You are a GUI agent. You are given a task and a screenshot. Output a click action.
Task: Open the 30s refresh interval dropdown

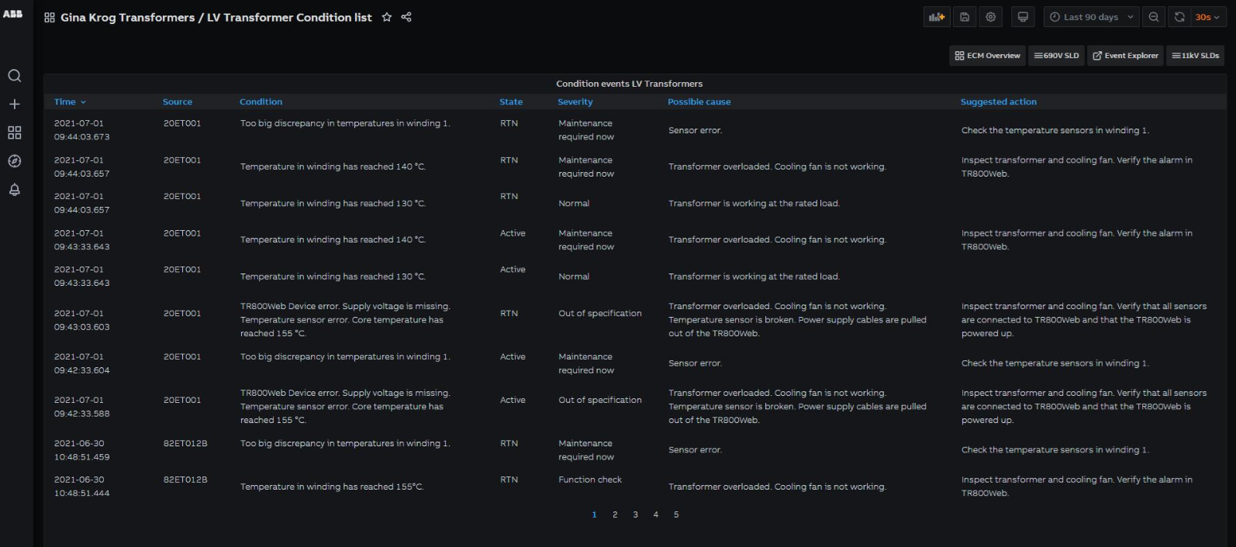pyautogui.click(x=1207, y=17)
